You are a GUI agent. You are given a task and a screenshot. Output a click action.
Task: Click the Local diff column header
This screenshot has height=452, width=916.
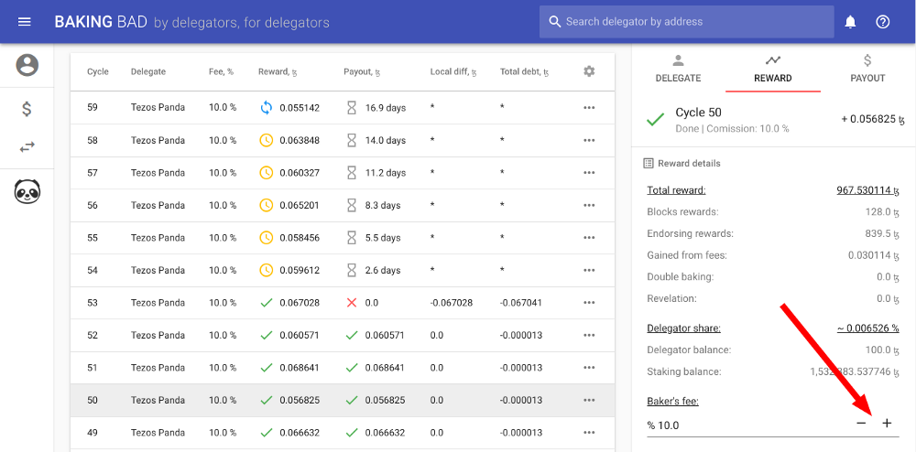(x=453, y=71)
